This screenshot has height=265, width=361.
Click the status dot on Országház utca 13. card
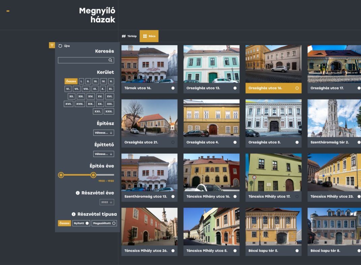click(235, 88)
